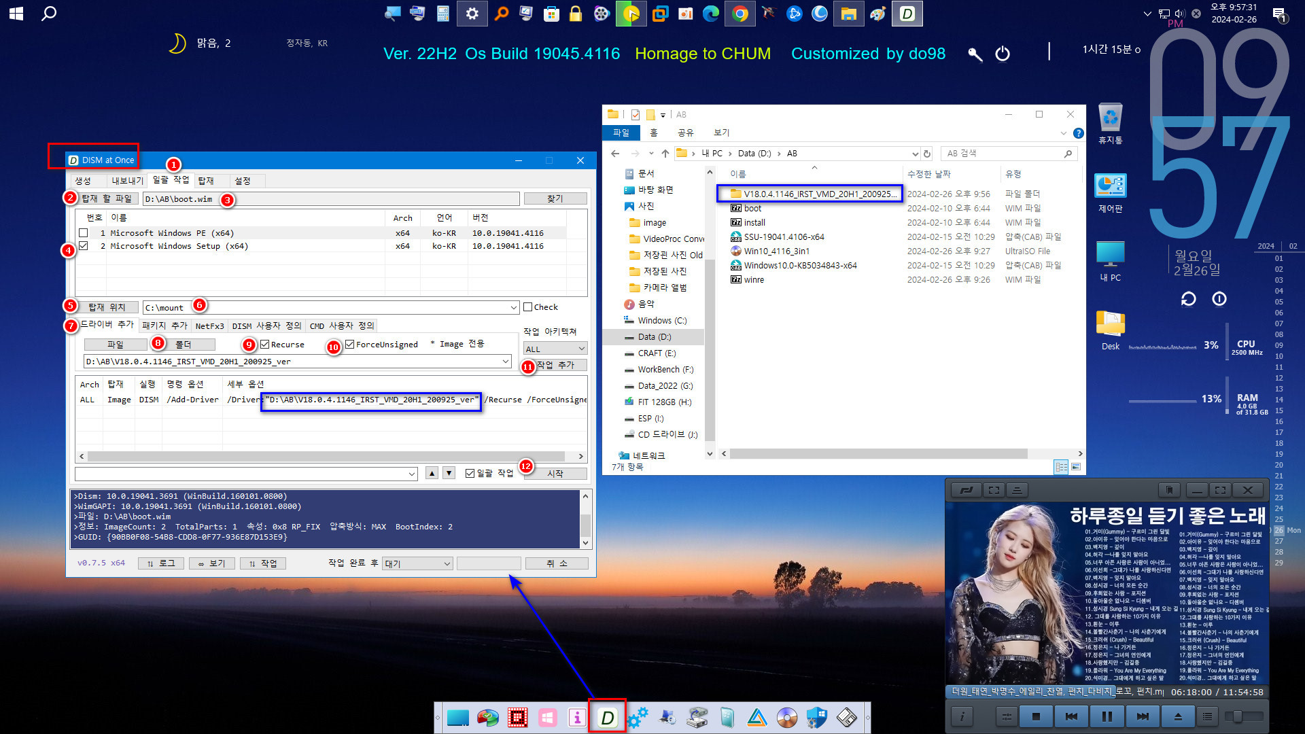Pause playback in the music player
Viewport: 1305px width, 734px height.
[1107, 716]
